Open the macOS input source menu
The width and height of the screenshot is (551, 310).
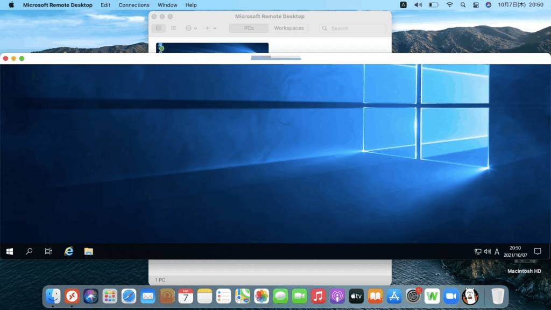404,5
